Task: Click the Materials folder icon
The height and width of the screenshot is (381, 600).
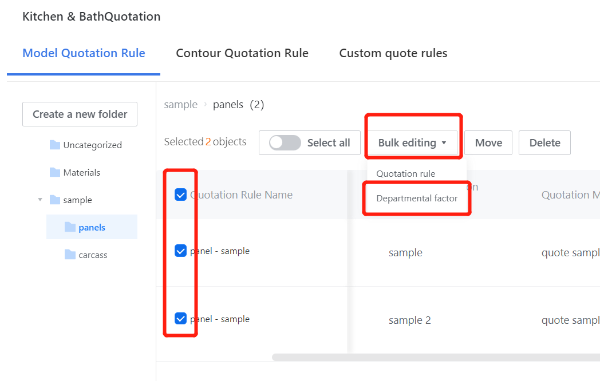Action: click(x=55, y=173)
